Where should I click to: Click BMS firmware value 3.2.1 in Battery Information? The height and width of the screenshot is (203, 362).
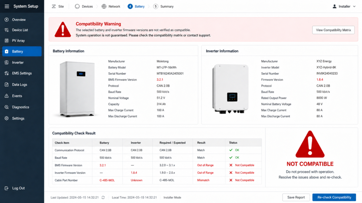[x=160, y=80]
